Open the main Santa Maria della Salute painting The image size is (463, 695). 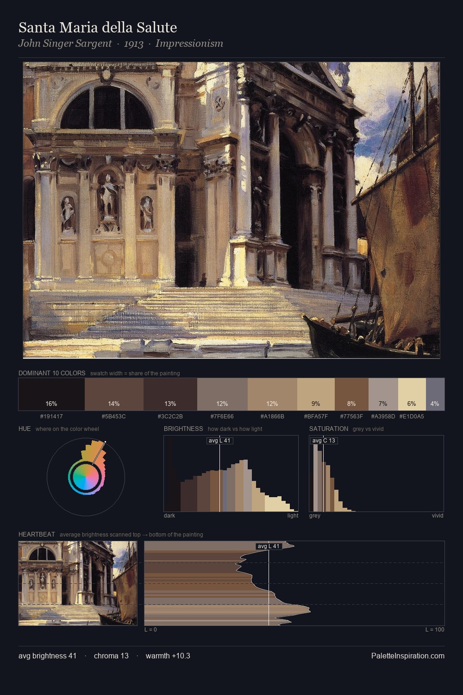tap(231, 210)
